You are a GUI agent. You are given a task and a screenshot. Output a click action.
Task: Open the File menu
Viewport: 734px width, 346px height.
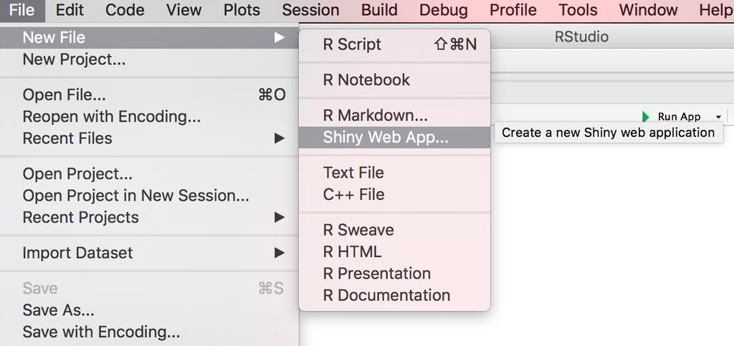pos(22,10)
